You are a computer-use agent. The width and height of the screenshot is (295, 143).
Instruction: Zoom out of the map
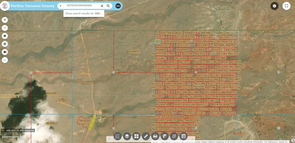[x=5, y=28]
